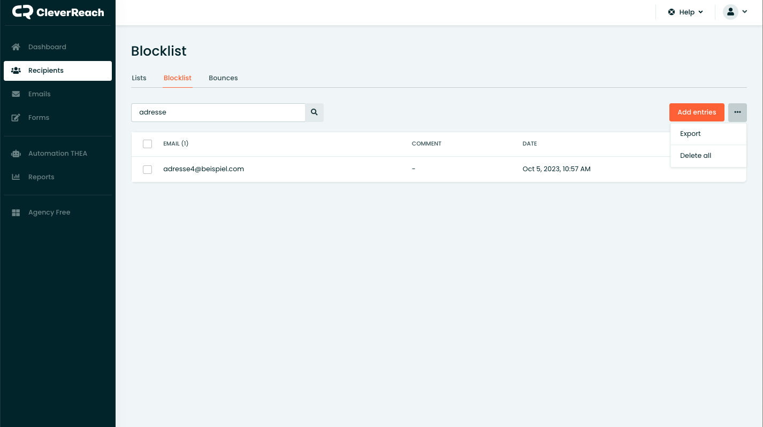This screenshot has height=427, width=763.
Task: Open Automation THEA in sidebar
Action: coord(58,154)
